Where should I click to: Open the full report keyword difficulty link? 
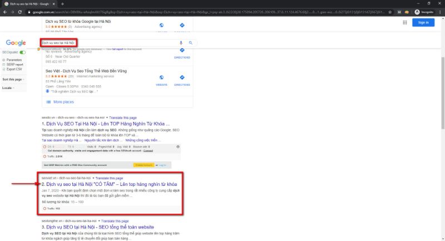[x=117, y=49]
